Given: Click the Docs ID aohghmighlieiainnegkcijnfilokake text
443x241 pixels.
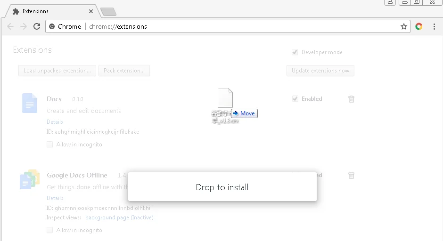Looking at the screenshot, I should pyautogui.click(x=93, y=132).
